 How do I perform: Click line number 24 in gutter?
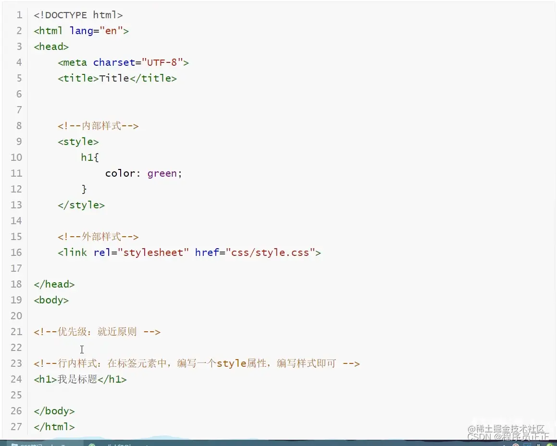(x=16, y=379)
